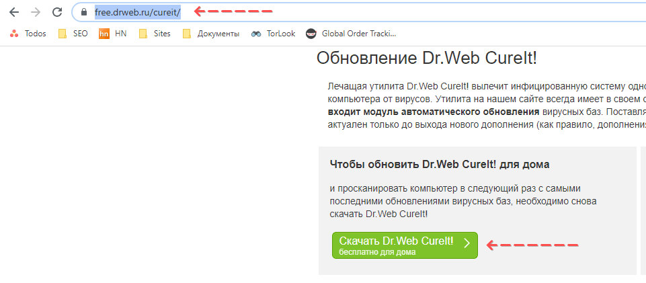Click the text скачать Dr.Web CureIt!

click(x=378, y=214)
